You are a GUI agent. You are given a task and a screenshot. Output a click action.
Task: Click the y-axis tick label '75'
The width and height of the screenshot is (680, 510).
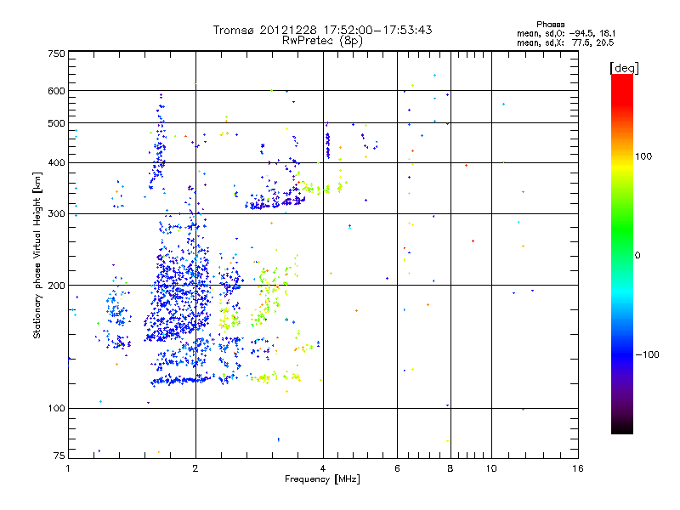[59, 456]
